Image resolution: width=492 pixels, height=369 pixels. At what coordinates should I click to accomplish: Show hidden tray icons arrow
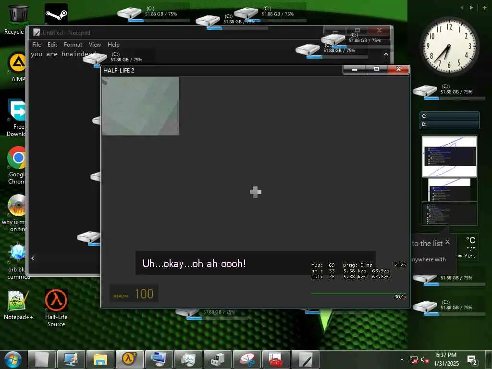402,359
